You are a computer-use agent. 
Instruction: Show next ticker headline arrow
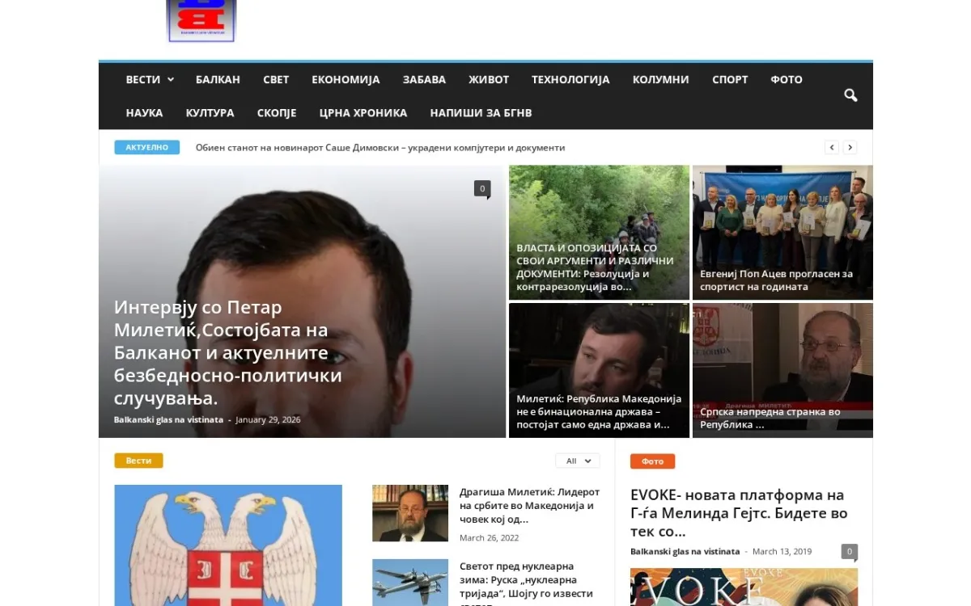(850, 147)
